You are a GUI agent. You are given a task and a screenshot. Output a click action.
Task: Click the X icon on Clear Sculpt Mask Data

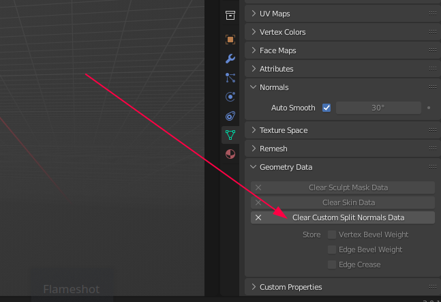[258, 187]
